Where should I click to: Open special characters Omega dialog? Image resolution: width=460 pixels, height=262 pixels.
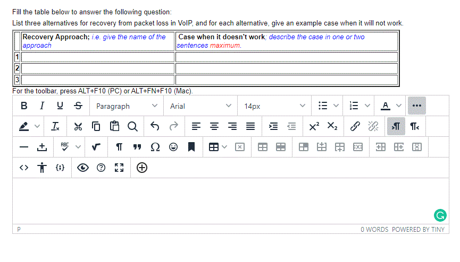[155, 147]
